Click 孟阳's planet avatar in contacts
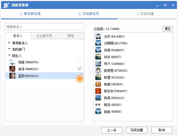The height and width of the screenshot is (136, 178). [12, 76]
